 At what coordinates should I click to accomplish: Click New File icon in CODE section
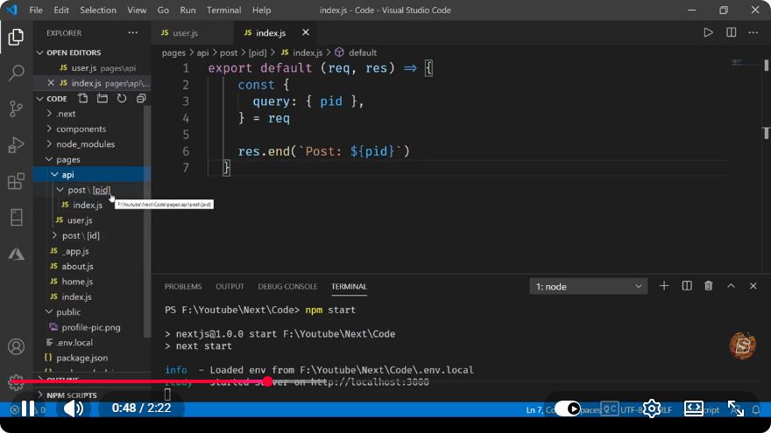(83, 98)
